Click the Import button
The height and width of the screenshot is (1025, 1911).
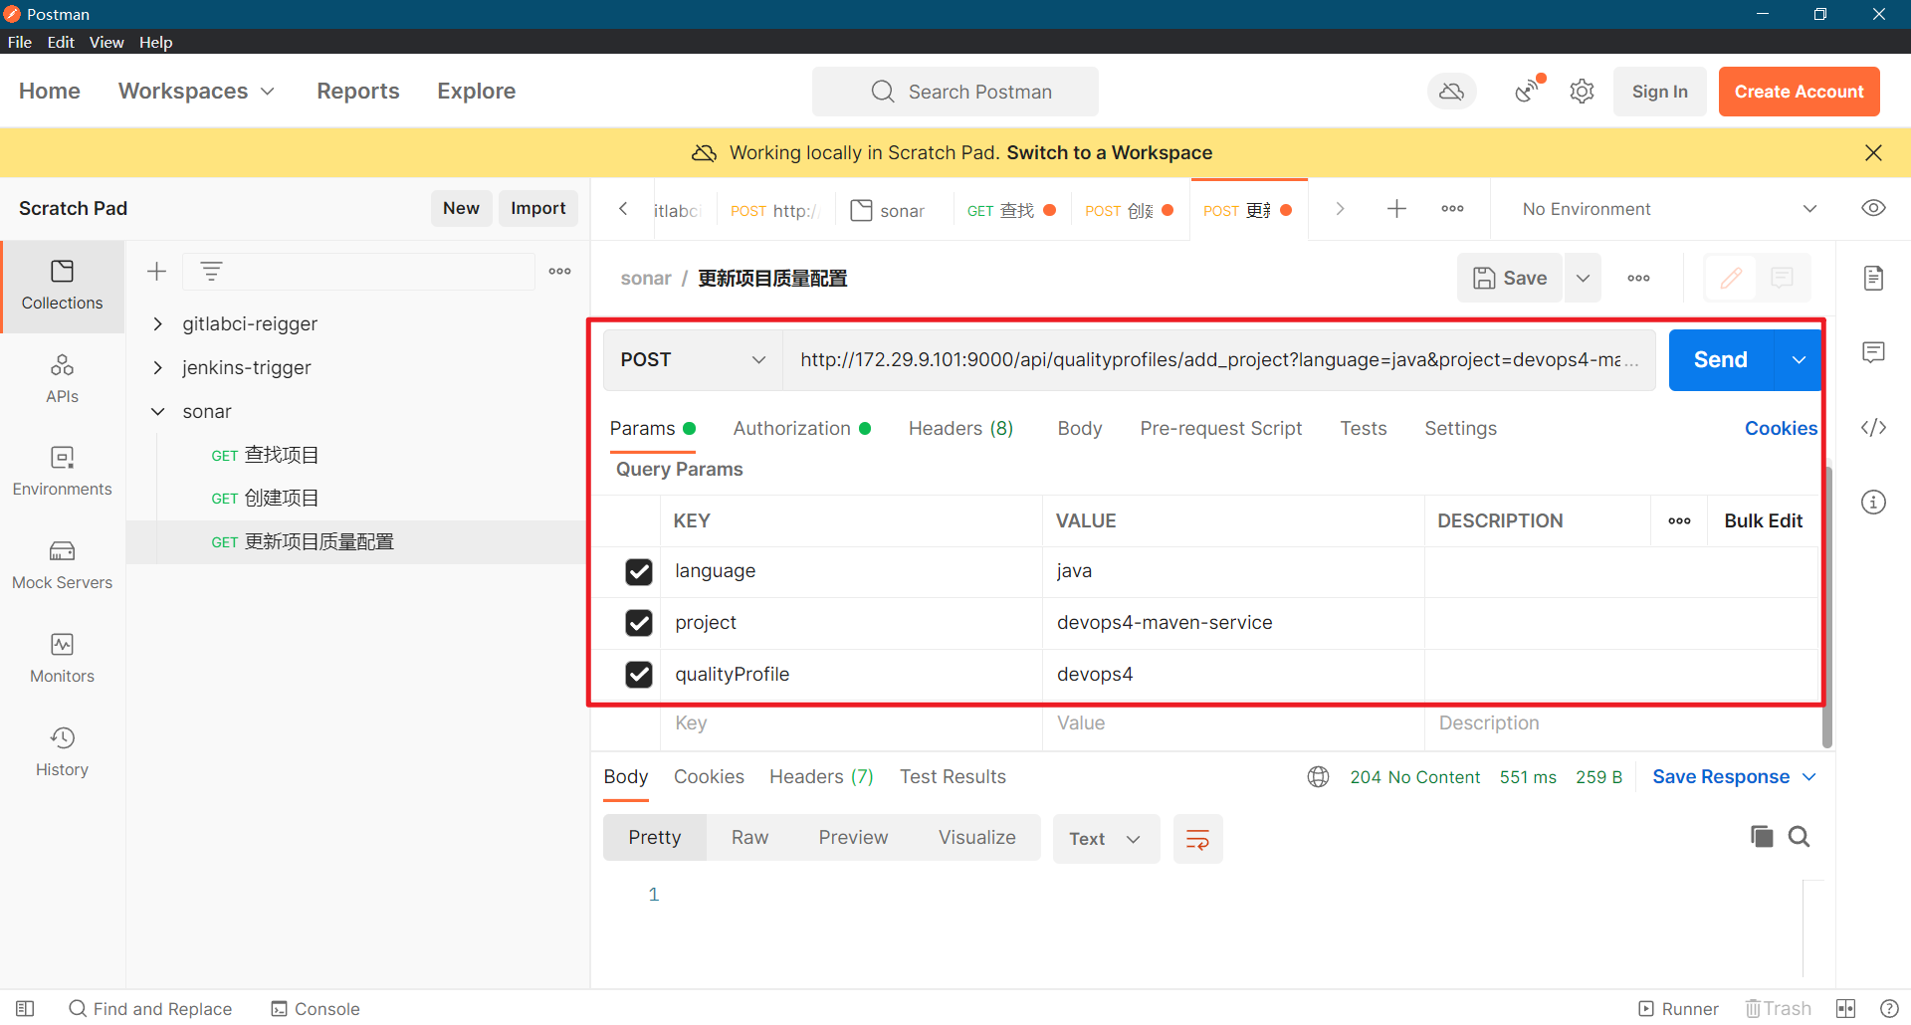pyautogui.click(x=538, y=208)
